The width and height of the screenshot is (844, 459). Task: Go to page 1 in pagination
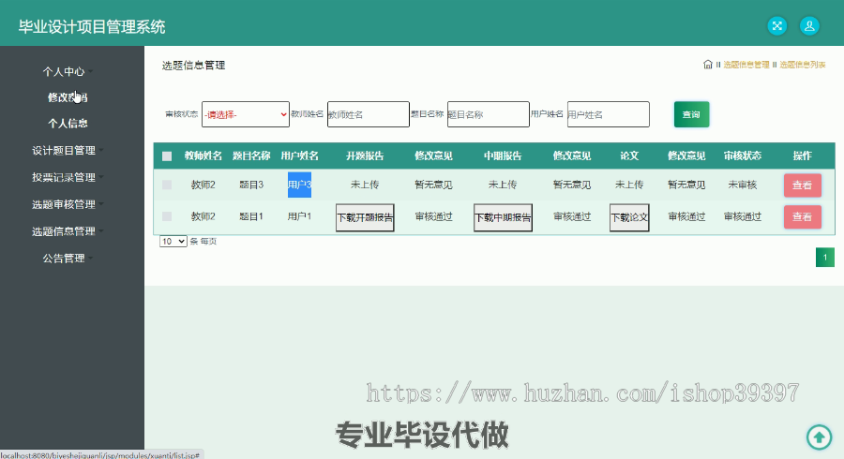(x=825, y=258)
